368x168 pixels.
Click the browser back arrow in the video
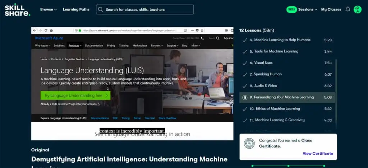tap(34, 30)
